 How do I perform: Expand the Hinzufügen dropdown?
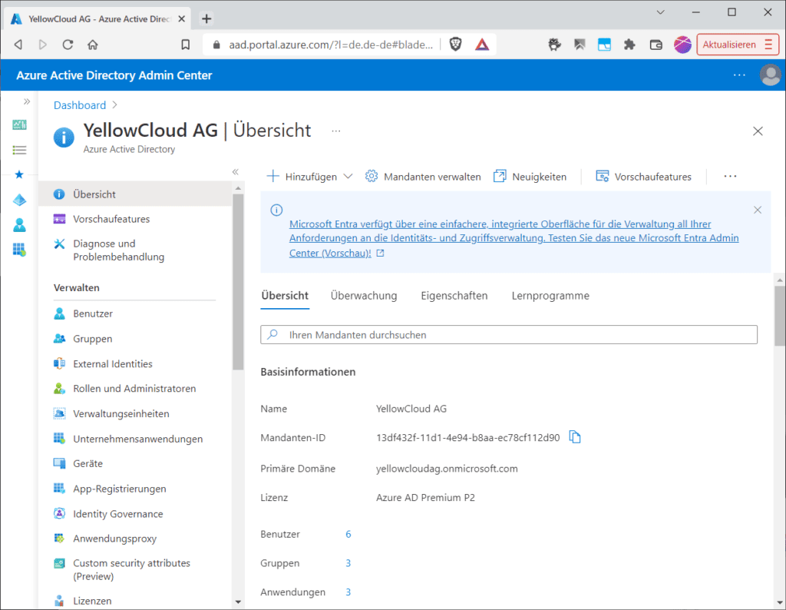(310, 177)
